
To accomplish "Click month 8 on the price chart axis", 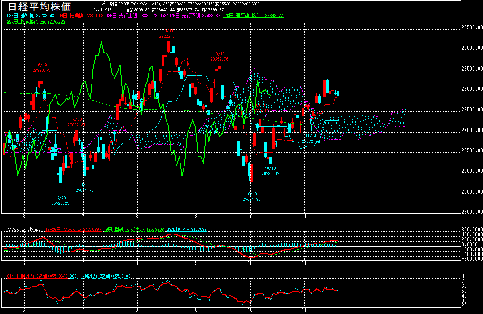I will coord(137,217).
